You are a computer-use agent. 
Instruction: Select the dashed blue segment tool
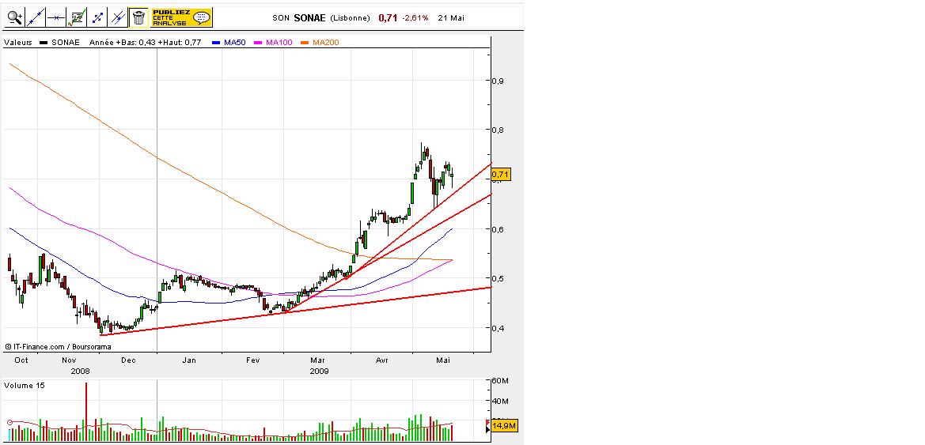pyautogui.click(x=97, y=17)
